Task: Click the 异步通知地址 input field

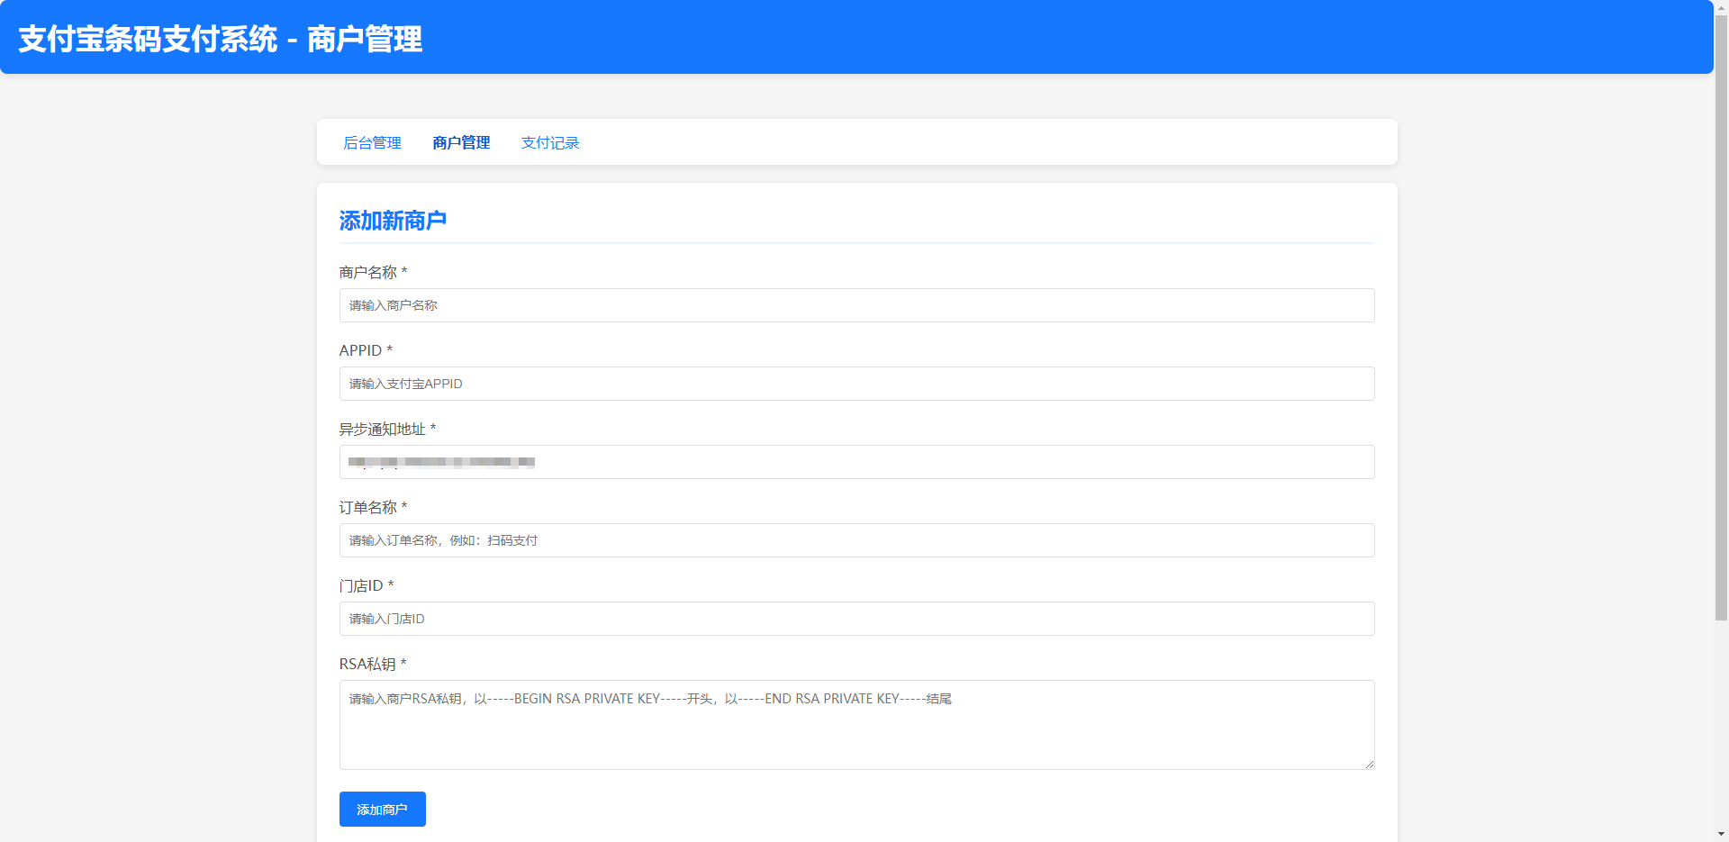Action: click(855, 462)
